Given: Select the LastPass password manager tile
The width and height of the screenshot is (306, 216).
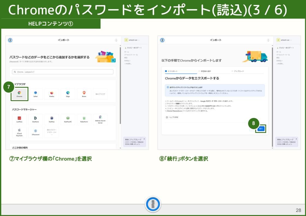Looking at the screenshot, I should [19, 119].
